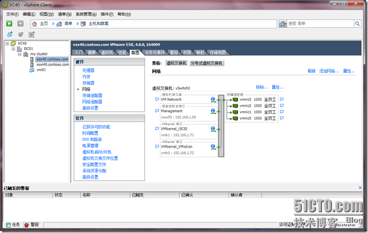Click inside the 搜索 清单 search field
Viewport: 368px width, 233px height.
pos(320,24)
